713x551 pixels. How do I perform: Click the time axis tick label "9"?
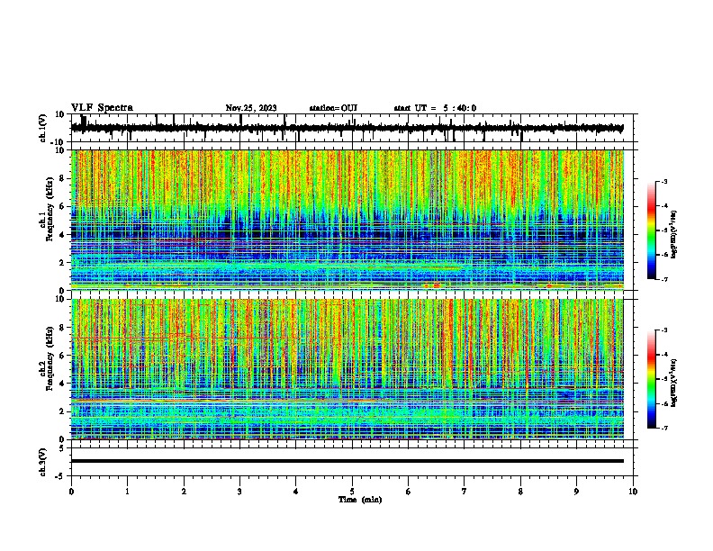576,492
